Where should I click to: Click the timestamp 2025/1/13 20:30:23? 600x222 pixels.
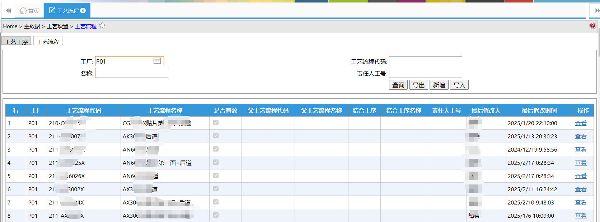532,137
